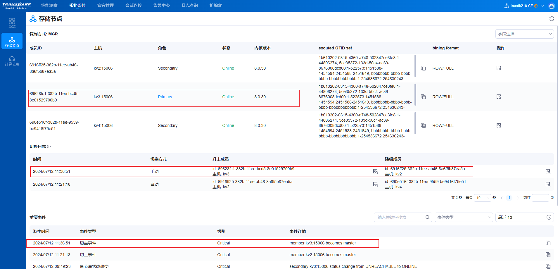Open the 会话连接 menu
558x269 pixels.
pos(134,6)
